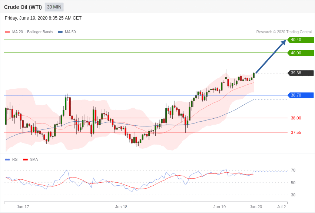Viewport: 315px width, 213px height.
Task: Click the Research © 2020 Trading Central credit
Action: pyautogui.click(x=284, y=32)
